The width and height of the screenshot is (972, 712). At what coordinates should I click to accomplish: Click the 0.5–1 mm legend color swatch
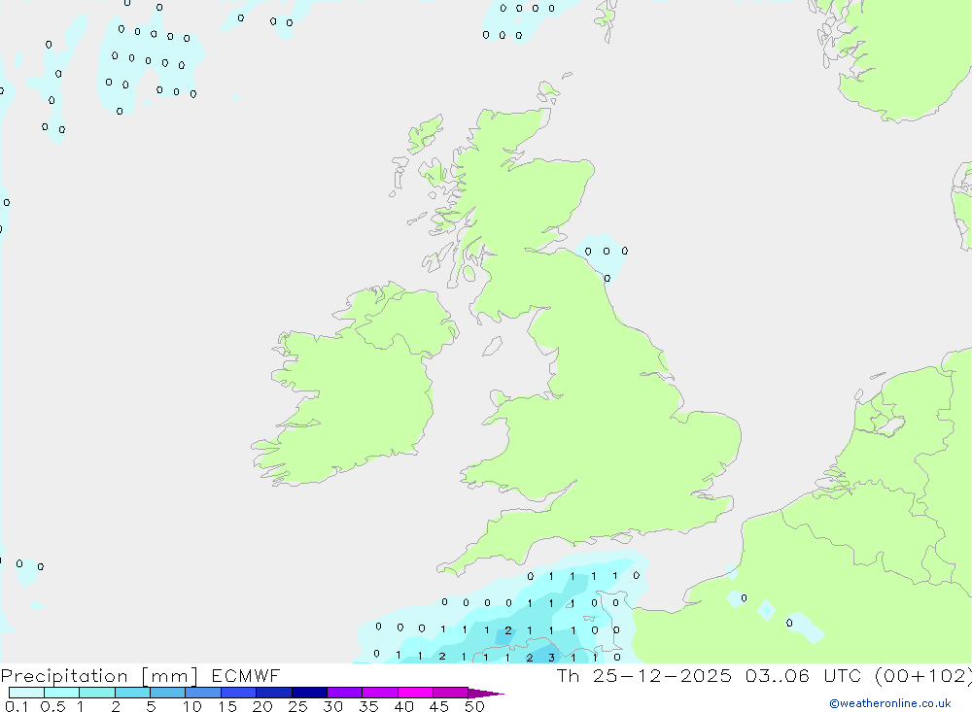(x=61, y=693)
